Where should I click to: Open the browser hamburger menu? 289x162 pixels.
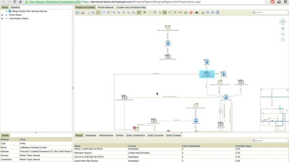[285, 2]
